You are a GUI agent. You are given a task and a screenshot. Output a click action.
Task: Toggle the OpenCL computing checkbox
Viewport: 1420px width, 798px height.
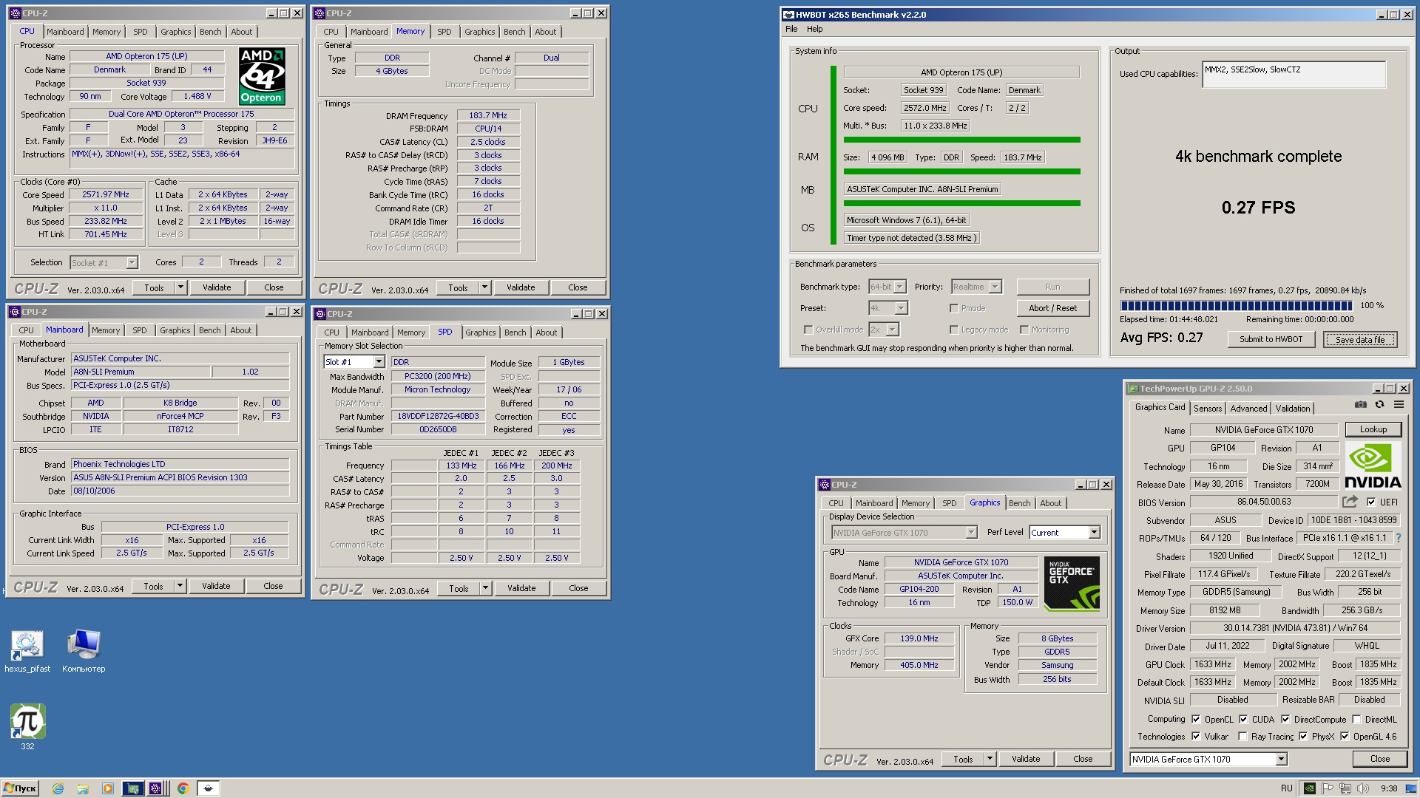pos(1196,719)
